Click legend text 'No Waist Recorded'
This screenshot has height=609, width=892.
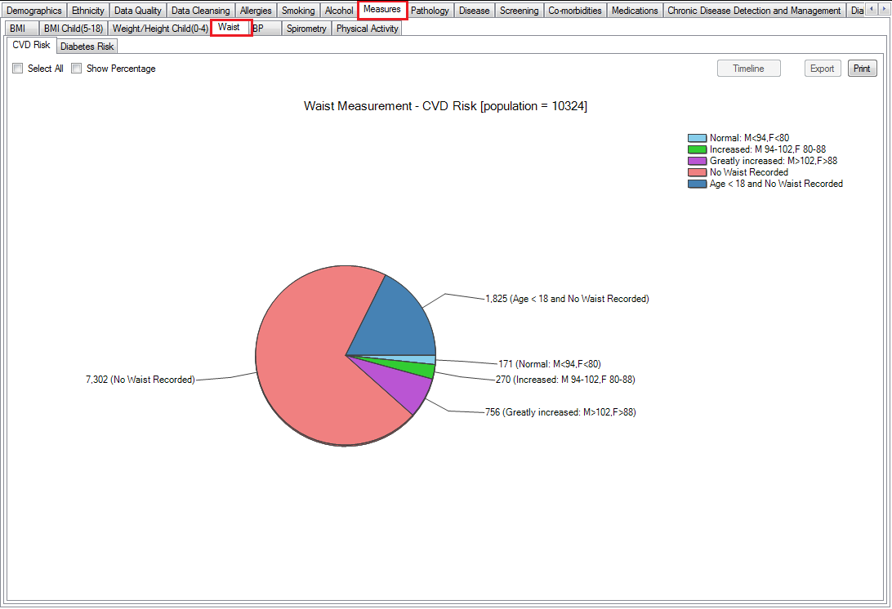coord(748,172)
